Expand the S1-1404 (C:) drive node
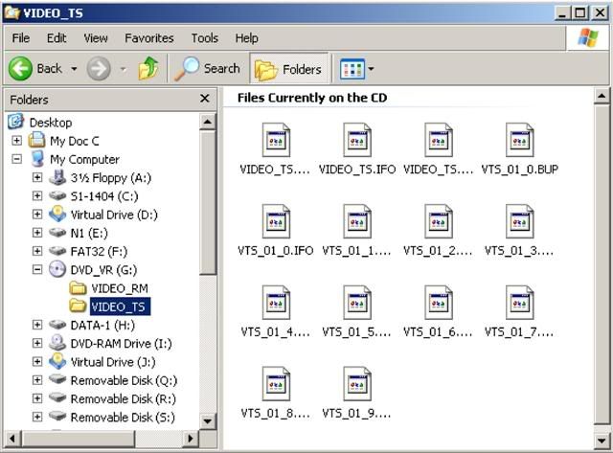Screen dimensions: 613x453 (37, 195)
